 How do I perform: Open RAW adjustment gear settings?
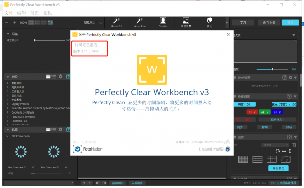290,78
